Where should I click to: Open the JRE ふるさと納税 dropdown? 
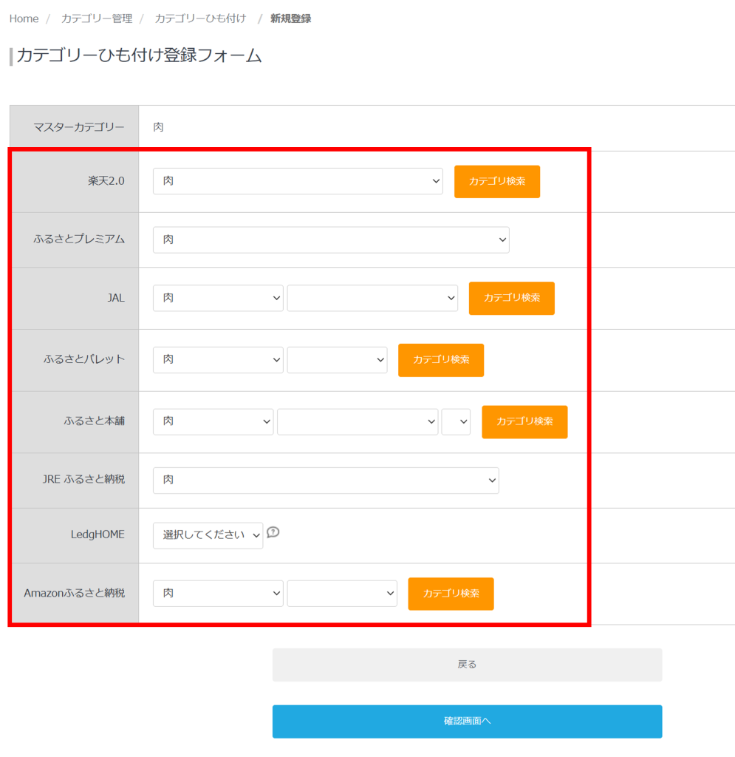(x=325, y=480)
